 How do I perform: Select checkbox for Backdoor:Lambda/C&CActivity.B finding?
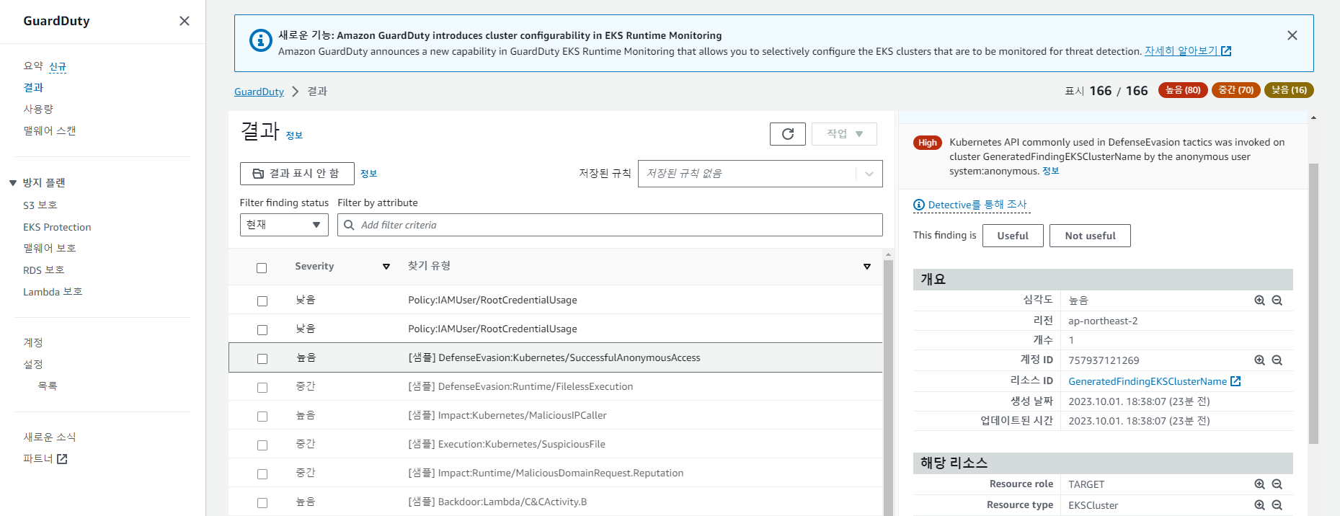(x=262, y=503)
